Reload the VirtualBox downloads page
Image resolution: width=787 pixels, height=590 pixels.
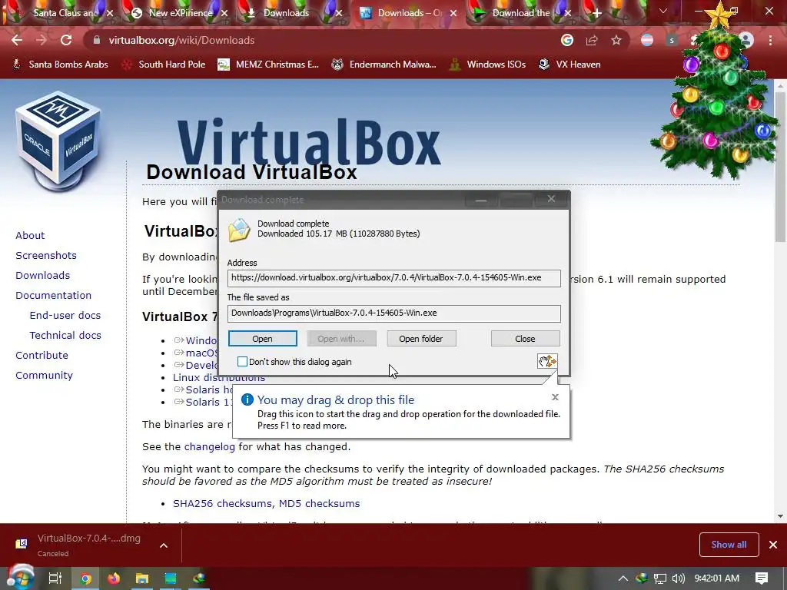click(66, 40)
